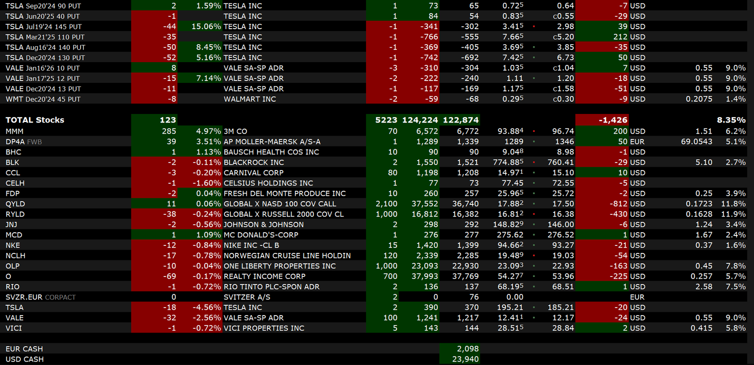Click the 15.06% cell for TSLA Jul19'24 PUT
The width and height of the screenshot is (754, 365).
(x=206, y=27)
